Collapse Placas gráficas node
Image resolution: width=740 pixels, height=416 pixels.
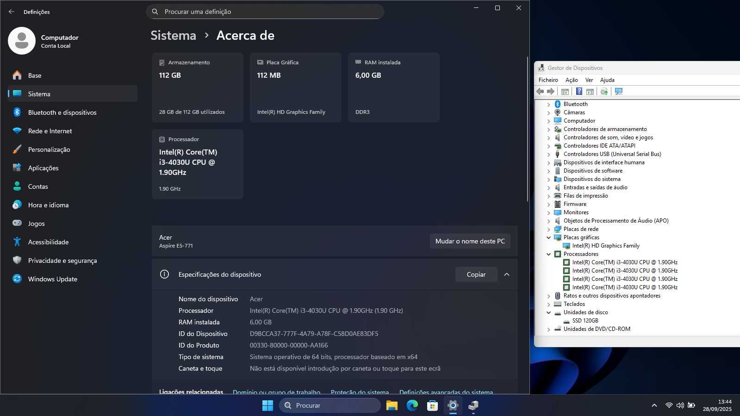click(548, 237)
